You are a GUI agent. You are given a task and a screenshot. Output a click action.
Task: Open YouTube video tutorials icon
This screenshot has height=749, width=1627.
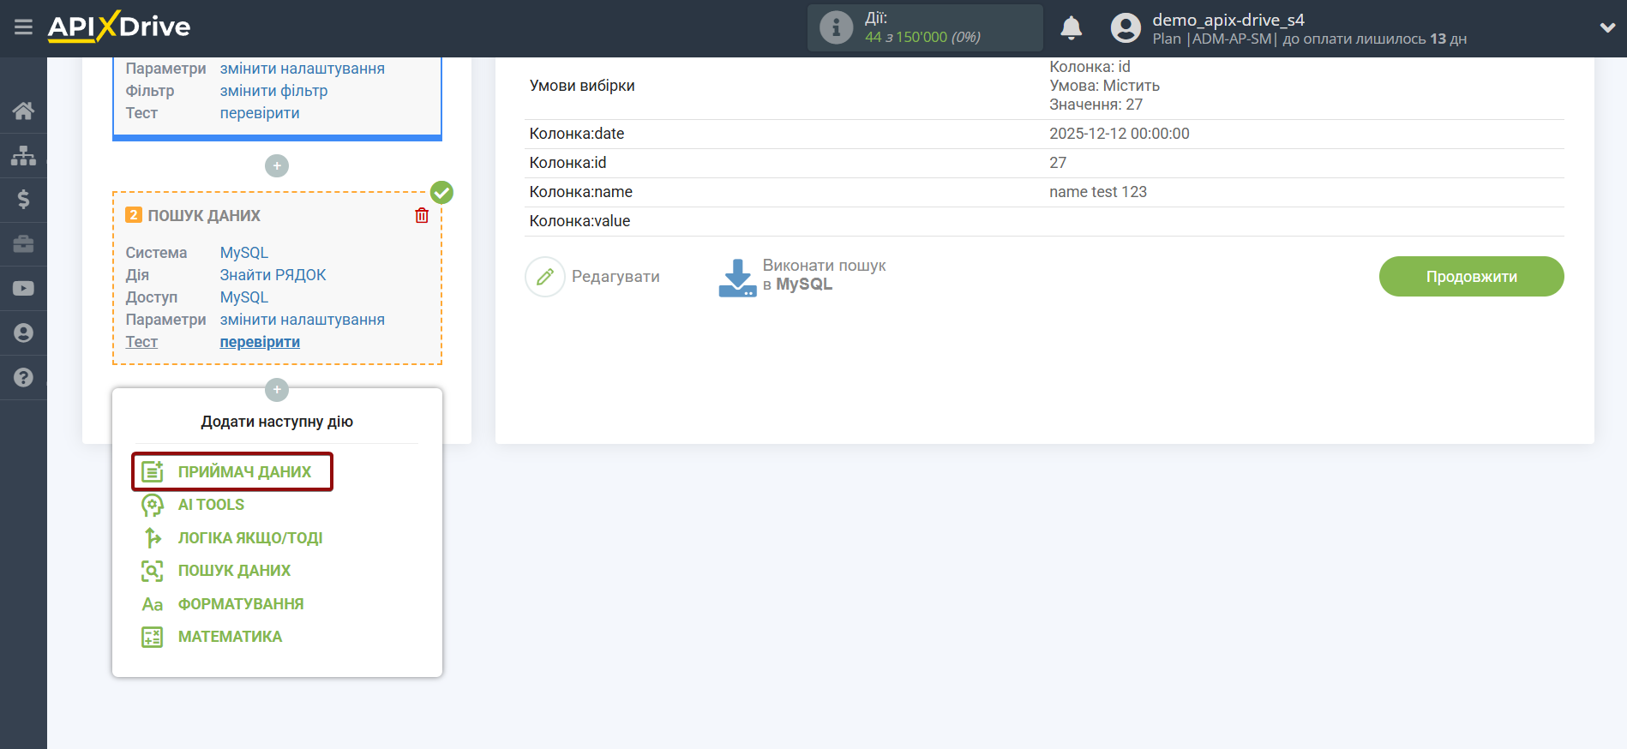pos(23,289)
